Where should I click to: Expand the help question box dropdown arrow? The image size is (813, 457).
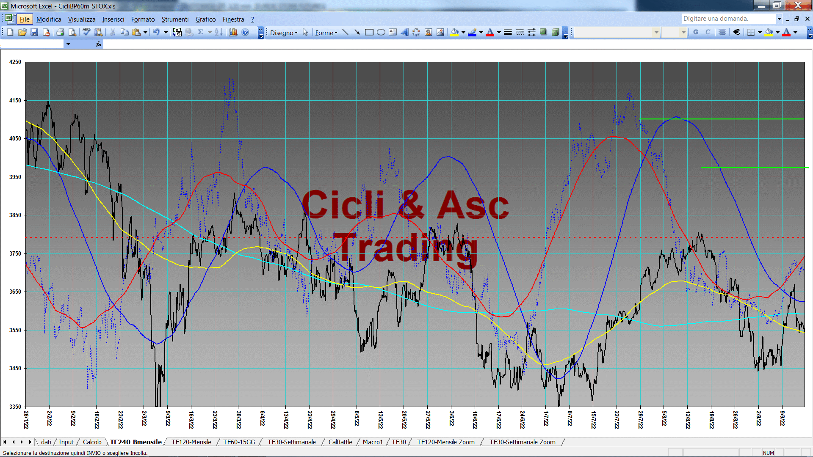tap(779, 19)
